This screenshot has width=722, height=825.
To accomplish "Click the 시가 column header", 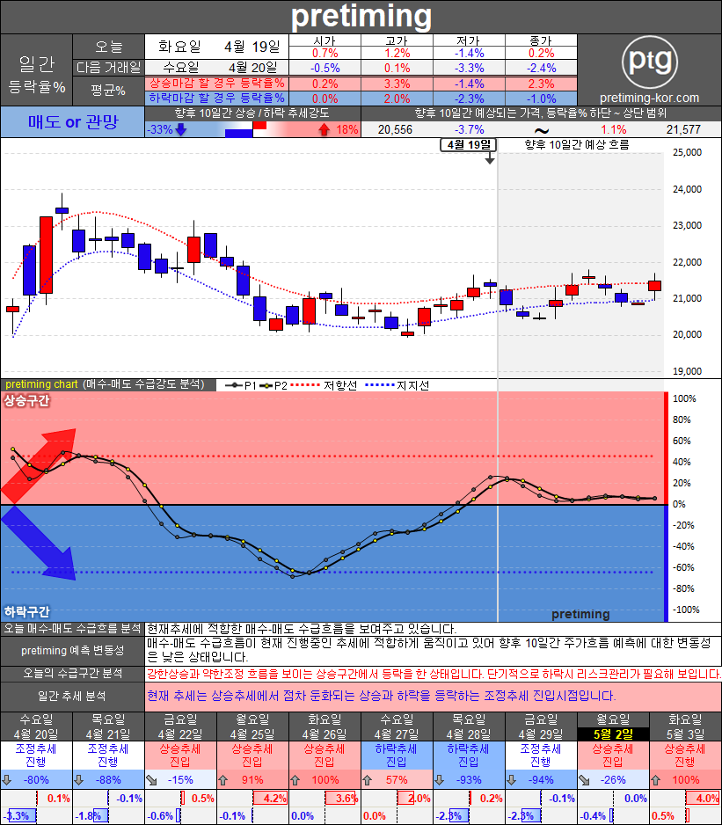I will [x=325, y=40].
